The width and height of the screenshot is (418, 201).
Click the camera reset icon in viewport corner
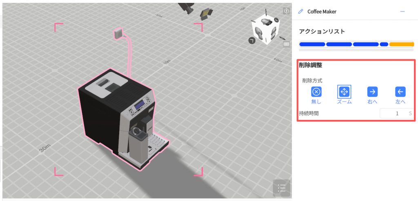tap(286, 11)
